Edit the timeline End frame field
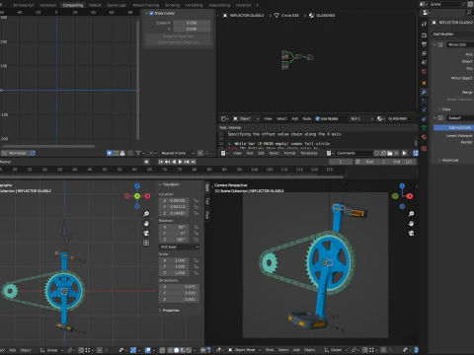 tap(402, 162)
